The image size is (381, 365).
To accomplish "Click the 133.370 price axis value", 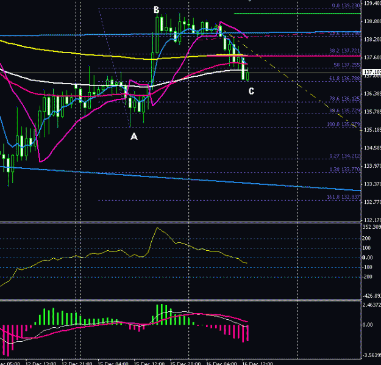I will [x=372, y=184].
